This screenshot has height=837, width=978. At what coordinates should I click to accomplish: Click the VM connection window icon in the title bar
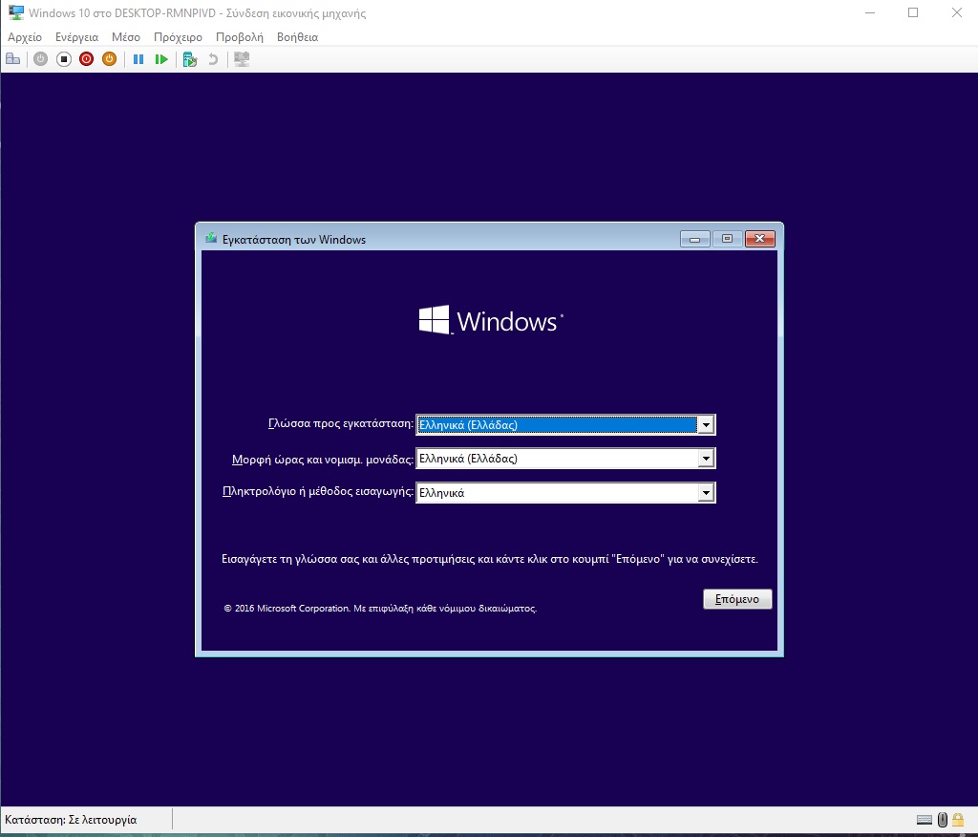click(16, 12)
